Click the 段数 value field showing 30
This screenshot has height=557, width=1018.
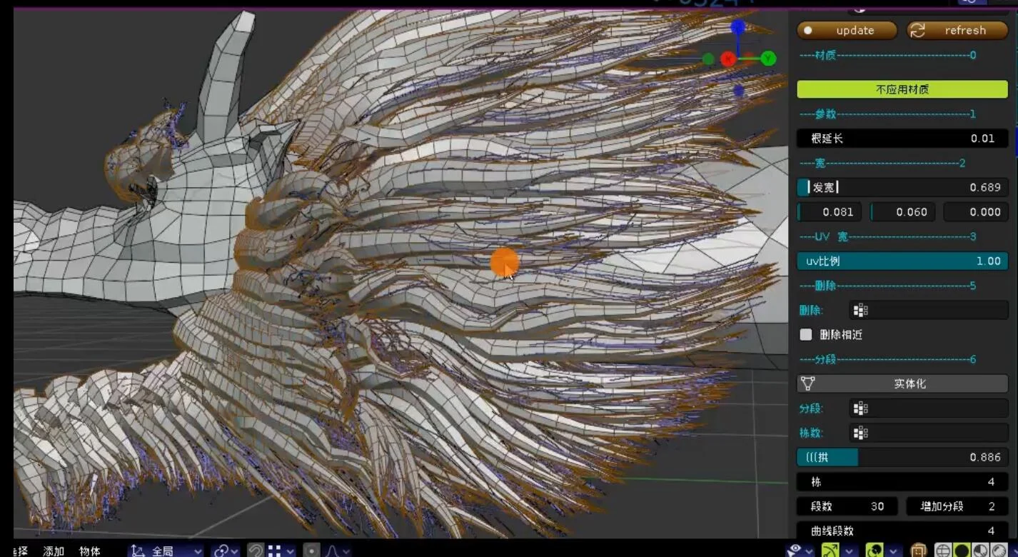point(847,506)
